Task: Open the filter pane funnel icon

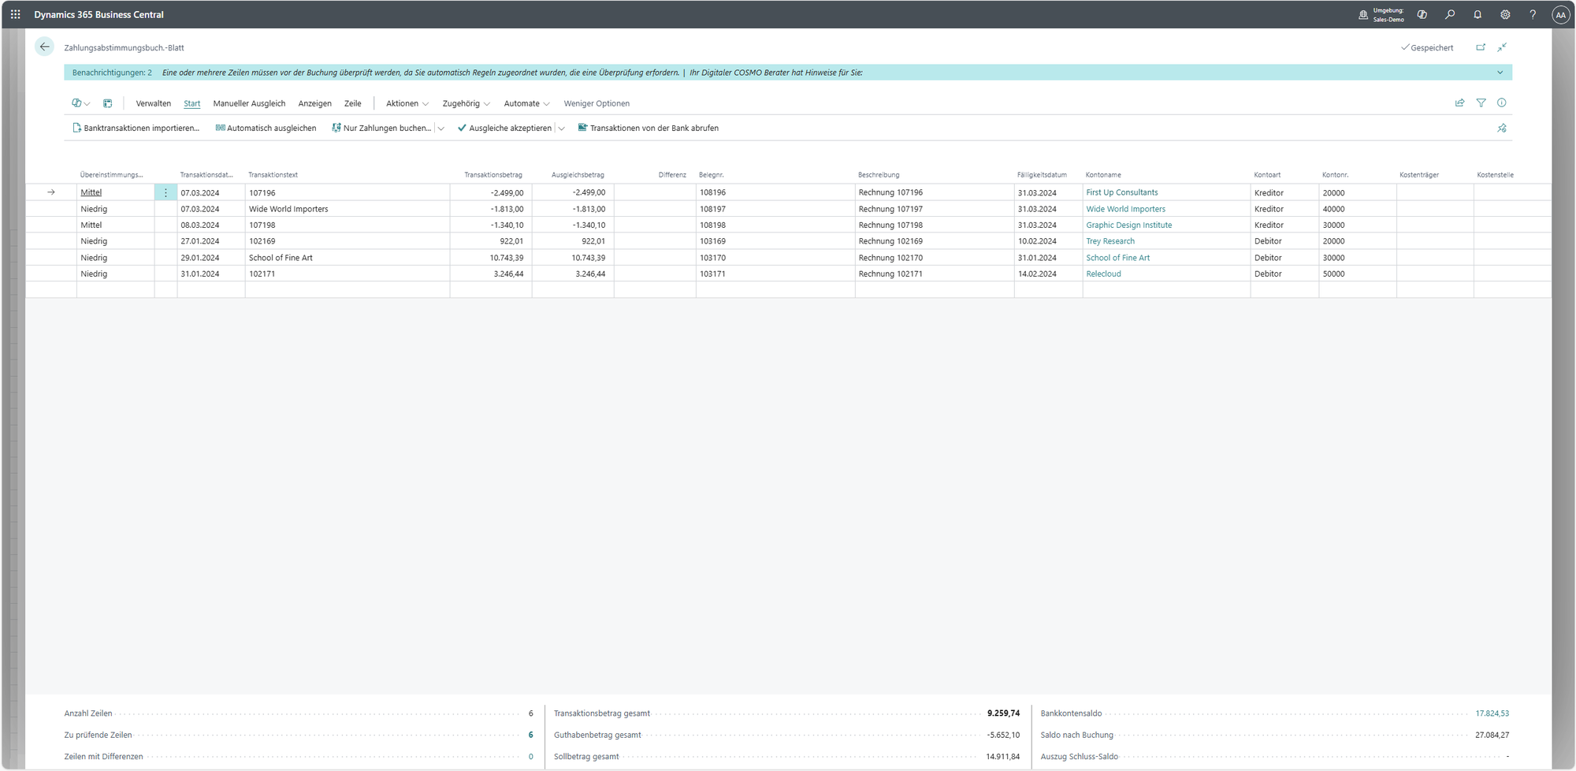Action: [x=1481, y=103]
